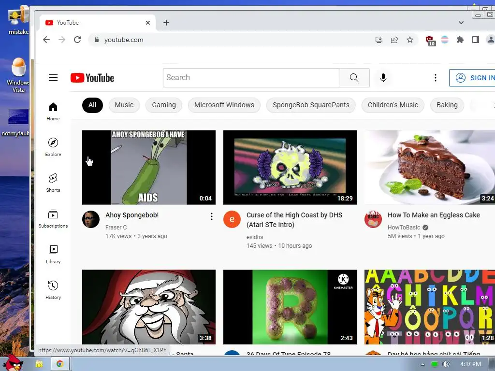Open Ahoy Spongebob video options menu

click(x=212, y=216)
